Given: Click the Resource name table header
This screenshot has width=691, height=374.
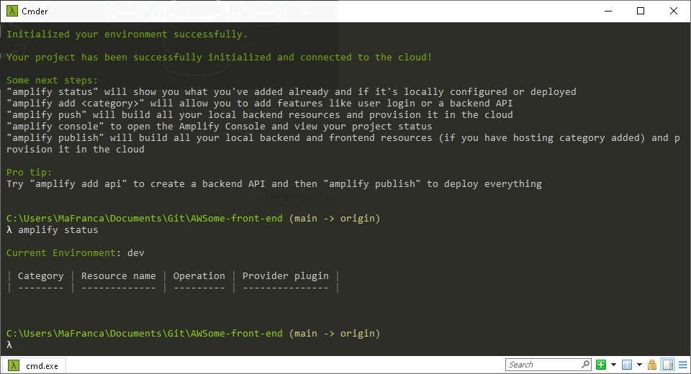Looking at the screenshot, I should coord(118,275).
